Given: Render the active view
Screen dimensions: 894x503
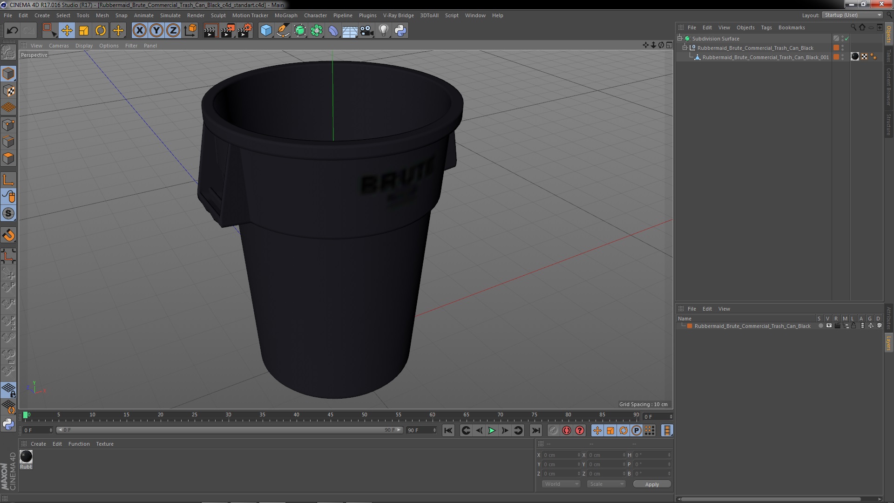Looking at the screenshot, I should (x=210, y=31).
